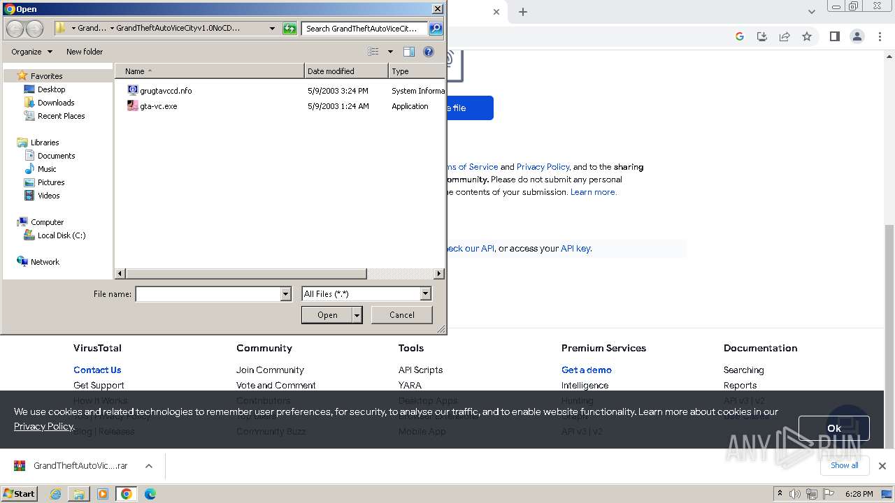The image size is (895, 503).
Task: Sort files by Date modified column
Action: click(346, 71)
